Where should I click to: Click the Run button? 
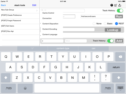pos(119,16)
